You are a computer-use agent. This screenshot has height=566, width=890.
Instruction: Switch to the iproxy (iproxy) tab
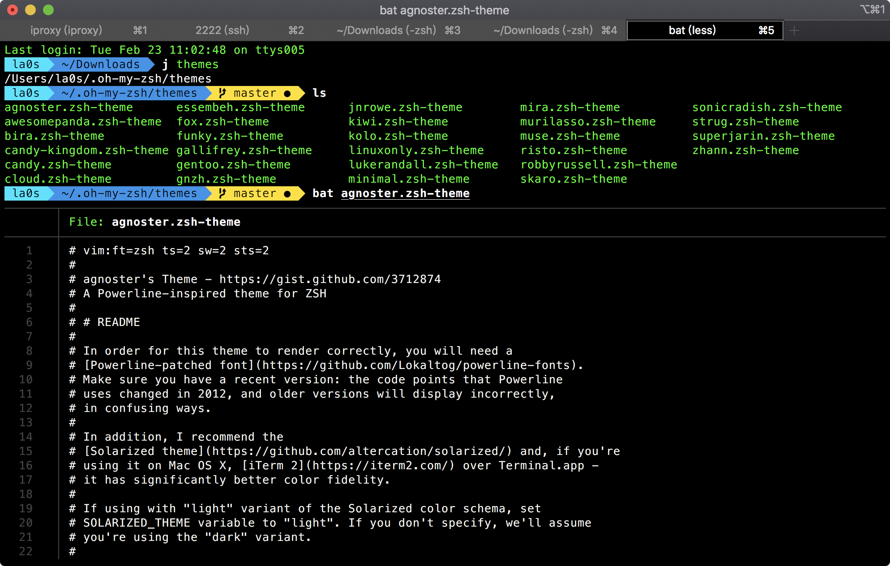click(x=66, y=30)
